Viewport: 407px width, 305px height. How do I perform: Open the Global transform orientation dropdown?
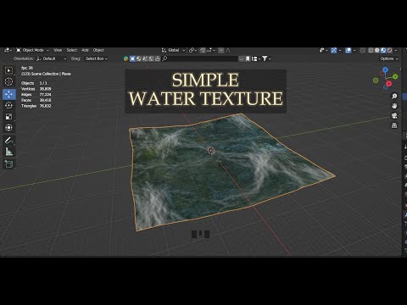(x=173, y=50)
